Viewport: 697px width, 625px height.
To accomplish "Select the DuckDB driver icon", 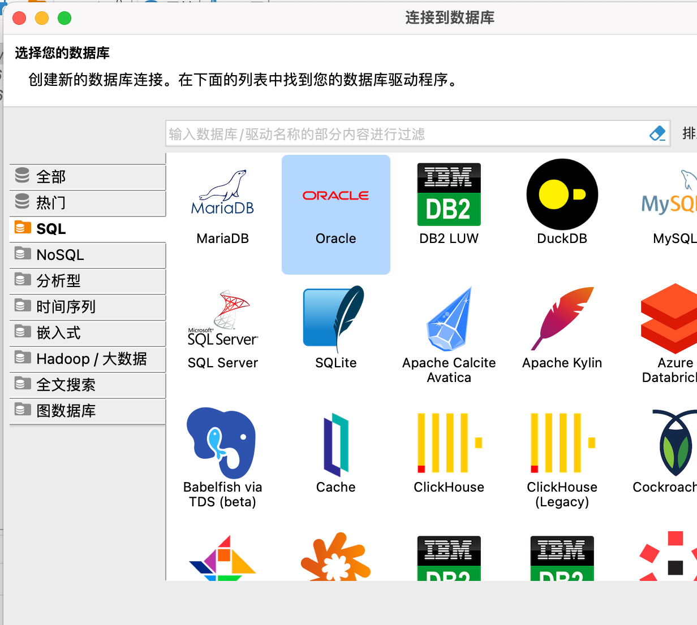I will [x=562, y=195].
